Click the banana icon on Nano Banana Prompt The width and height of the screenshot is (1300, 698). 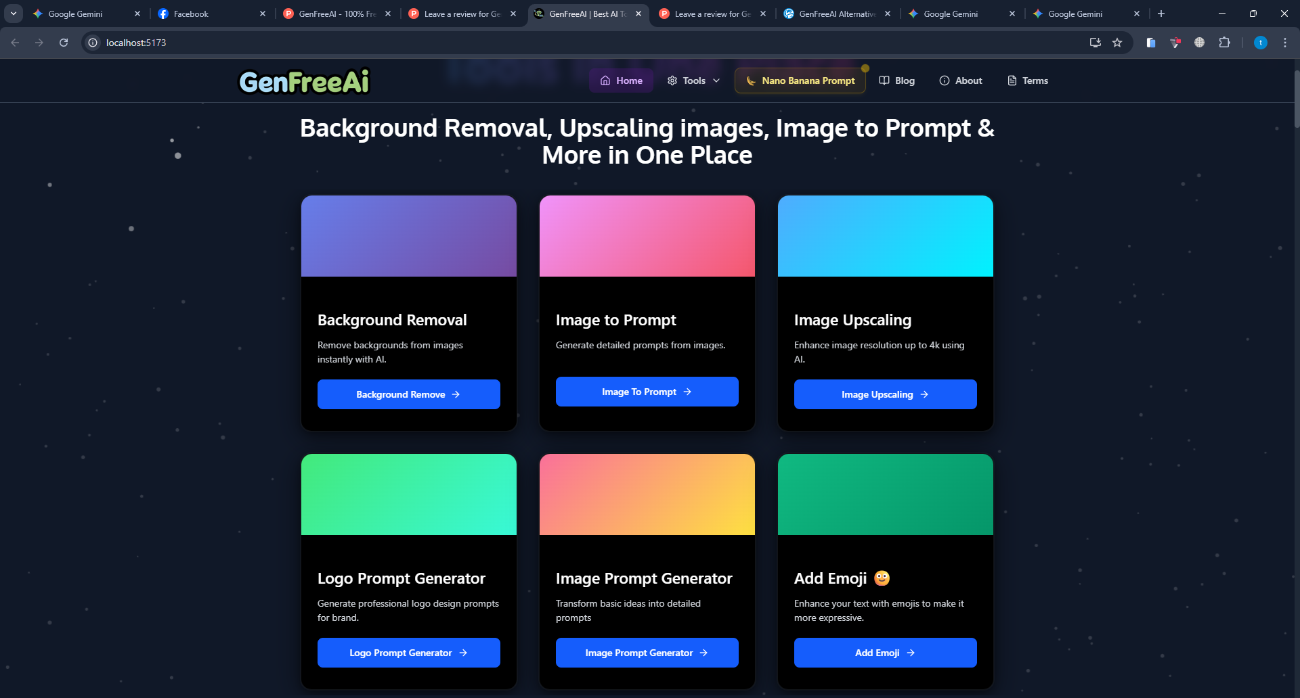750,80
